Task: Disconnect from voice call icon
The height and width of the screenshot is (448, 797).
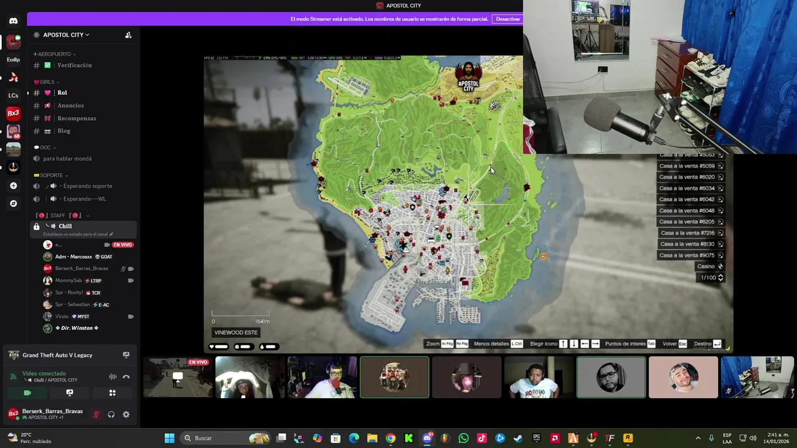Action: tap(126, 376)
